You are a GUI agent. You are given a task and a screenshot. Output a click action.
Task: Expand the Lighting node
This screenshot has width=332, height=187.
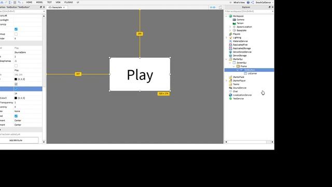[x=226, y=37]
